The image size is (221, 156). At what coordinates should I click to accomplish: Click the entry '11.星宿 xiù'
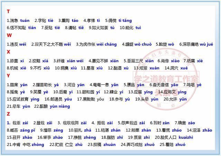click(92, 68)
